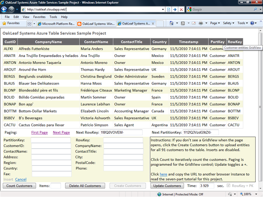Click the printer icon in command bar
This screenshot has height=197, width=263.
click(200, 23)
